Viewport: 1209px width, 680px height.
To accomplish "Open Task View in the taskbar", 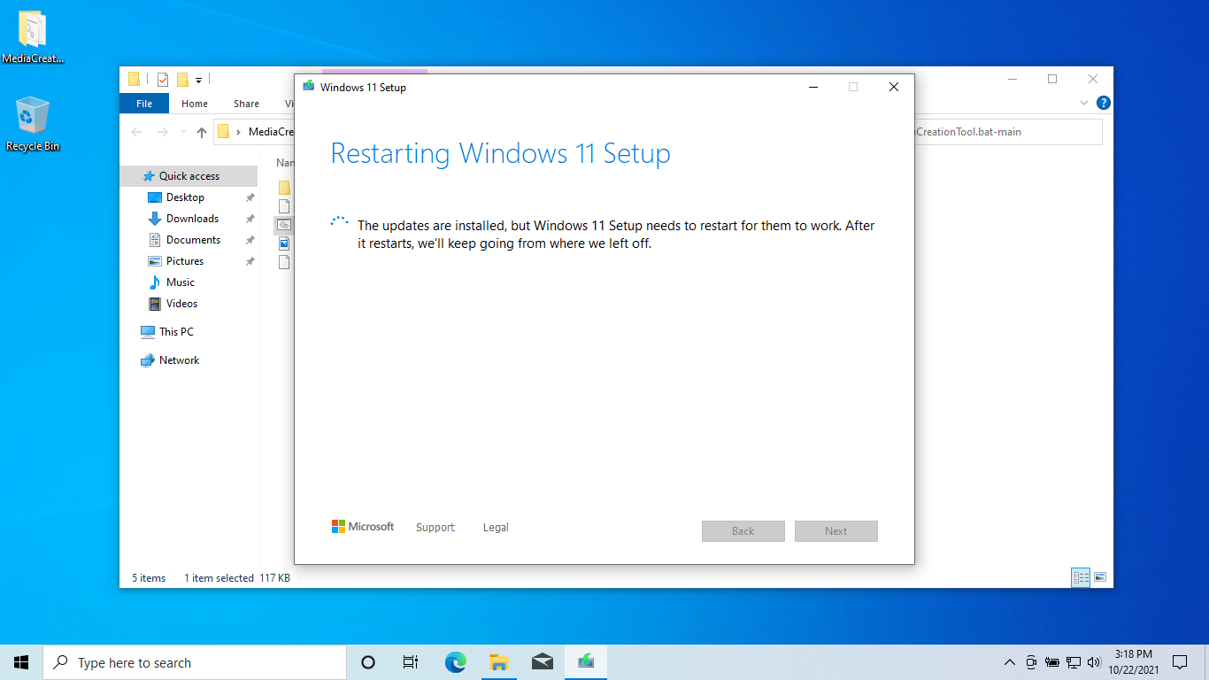I will pos(411,662).
